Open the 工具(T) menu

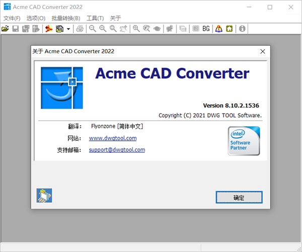click(95, 18)
